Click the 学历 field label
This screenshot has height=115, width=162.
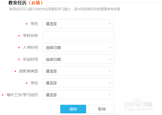pos(34,24)
